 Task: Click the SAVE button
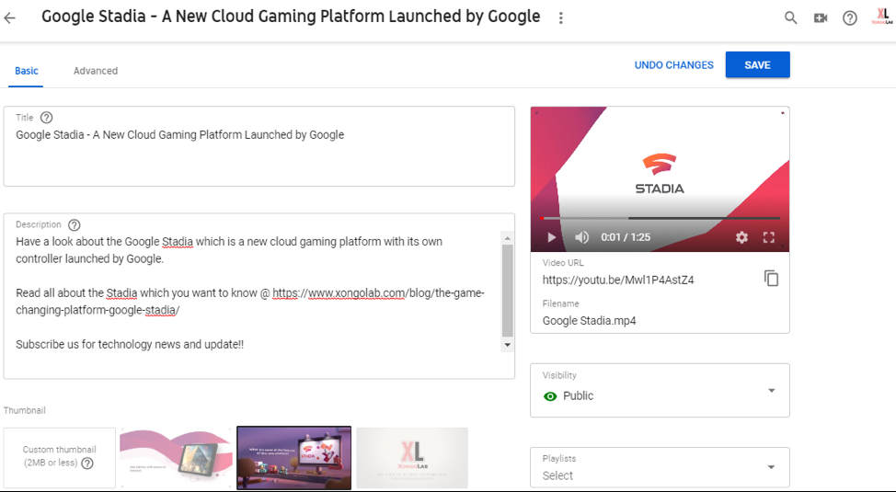pos(758,64)
